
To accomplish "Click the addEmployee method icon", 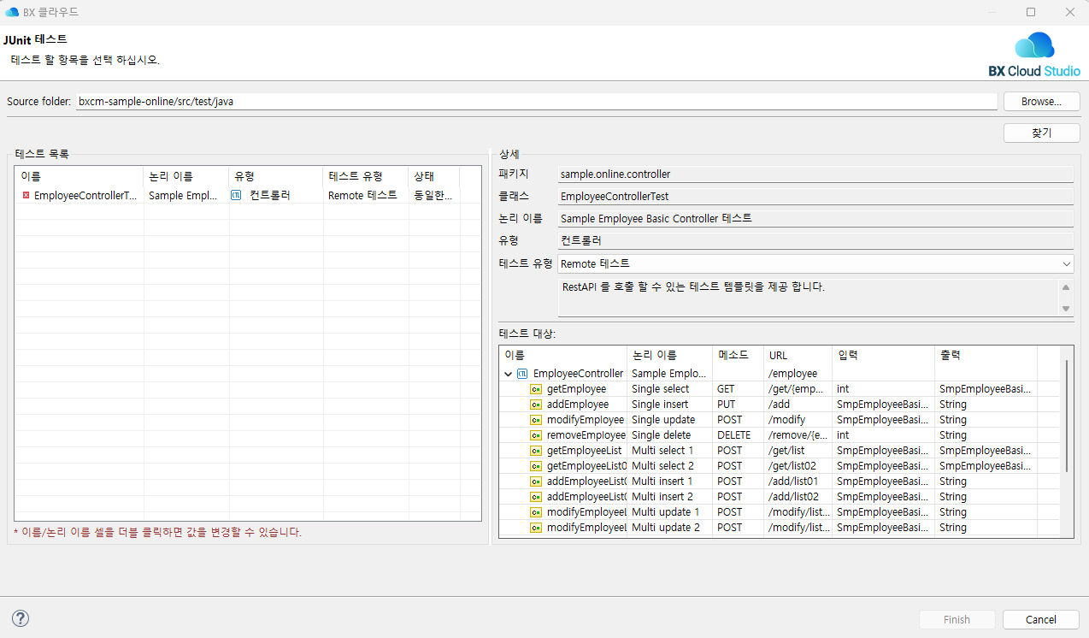I will coord(536,405).
